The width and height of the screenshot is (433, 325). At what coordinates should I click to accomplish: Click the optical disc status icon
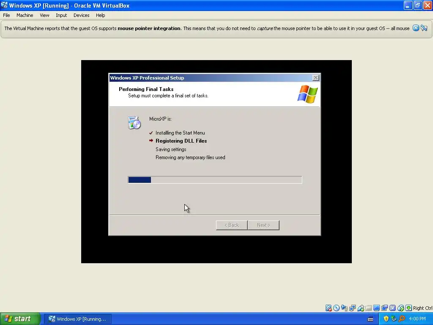point(336,308)
